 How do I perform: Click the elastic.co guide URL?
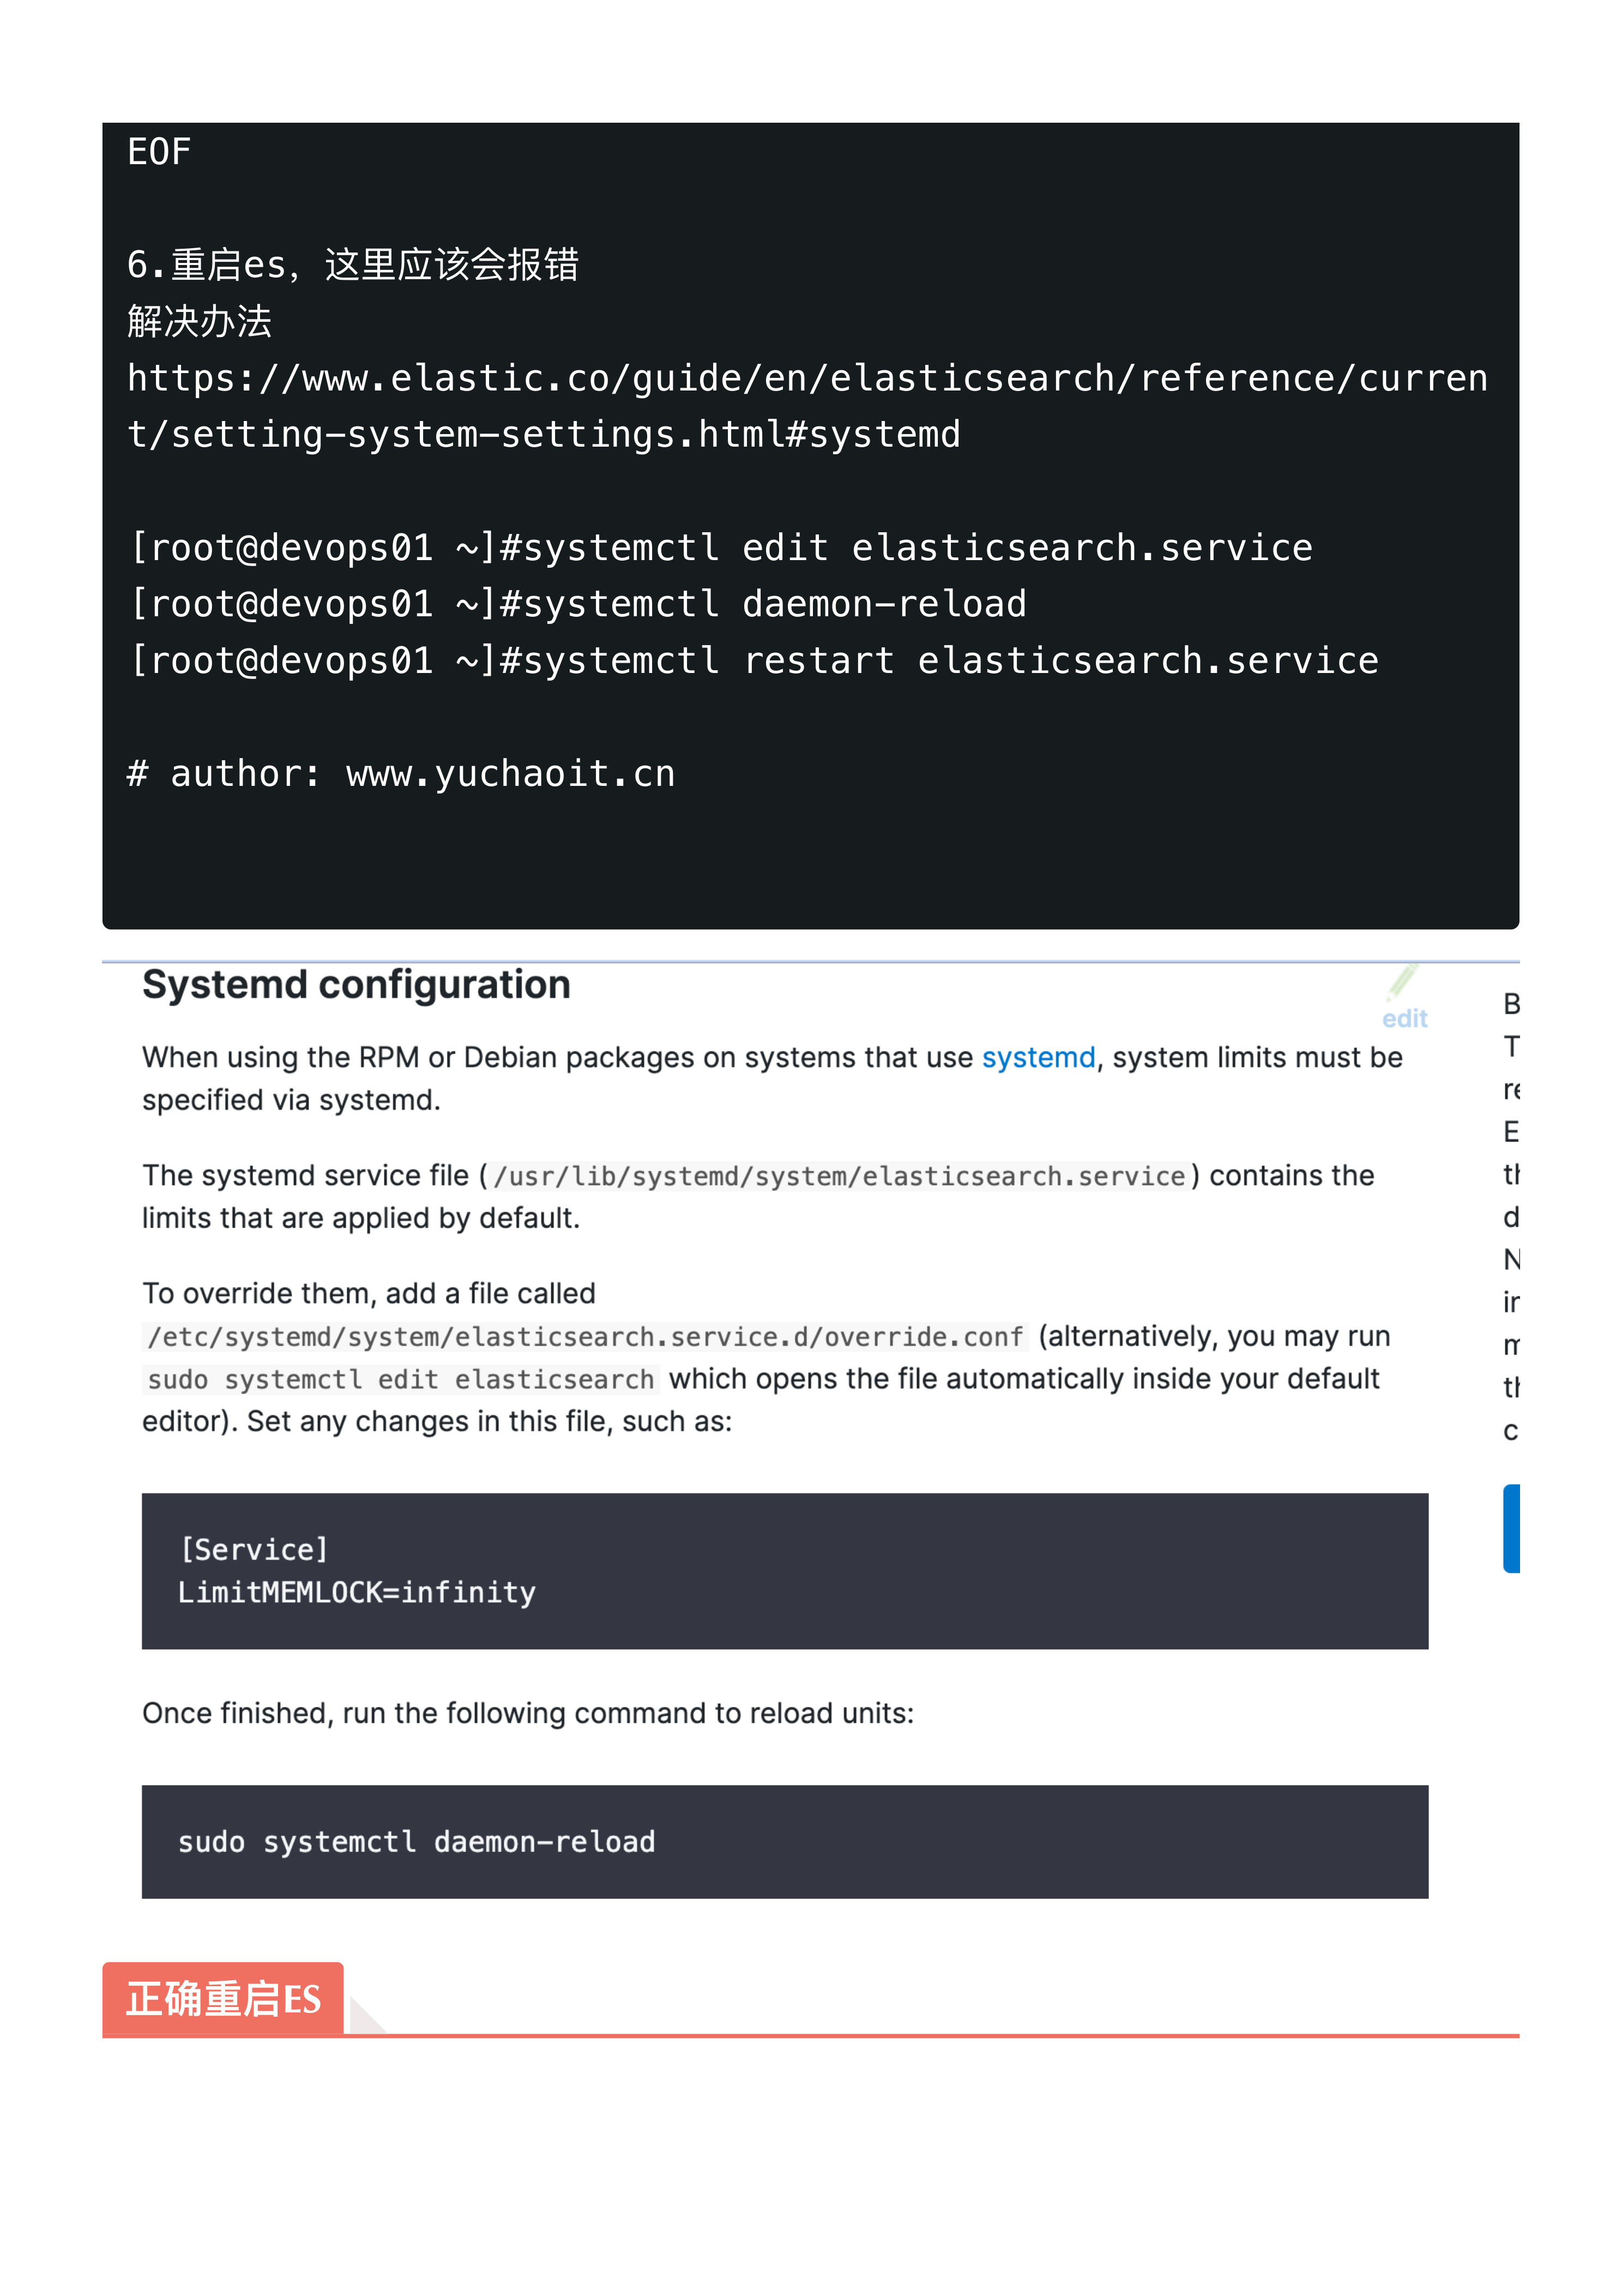[x=806, y=379]
